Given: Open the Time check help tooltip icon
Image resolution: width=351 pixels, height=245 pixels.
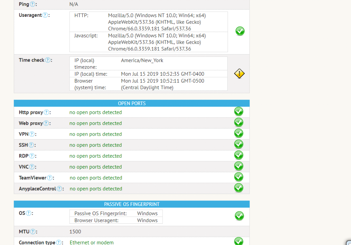Looking at the screenshot, I should [48, 60].
